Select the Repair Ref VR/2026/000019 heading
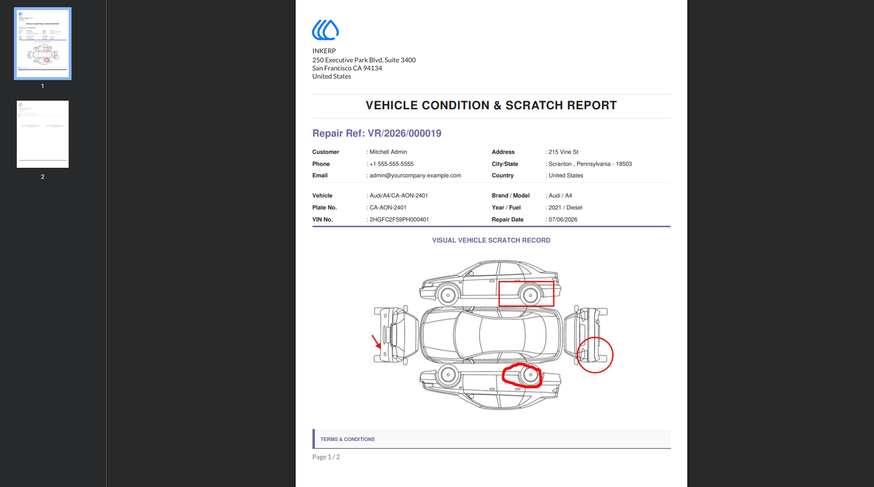 click(377, 133)
